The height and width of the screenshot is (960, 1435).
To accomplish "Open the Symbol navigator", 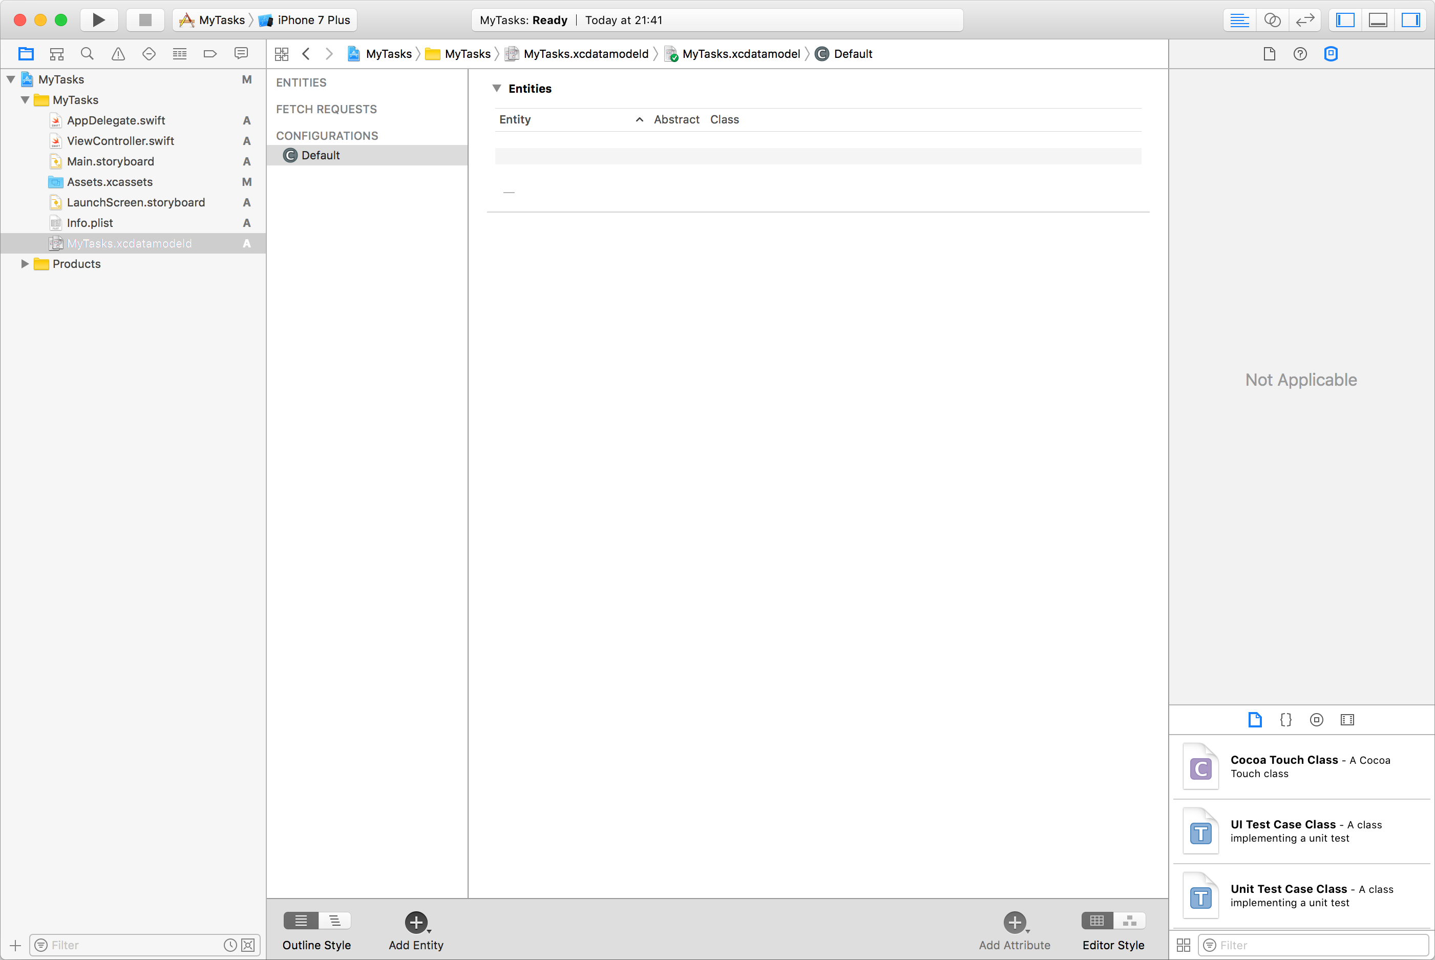I will click(x=57, y=54).
